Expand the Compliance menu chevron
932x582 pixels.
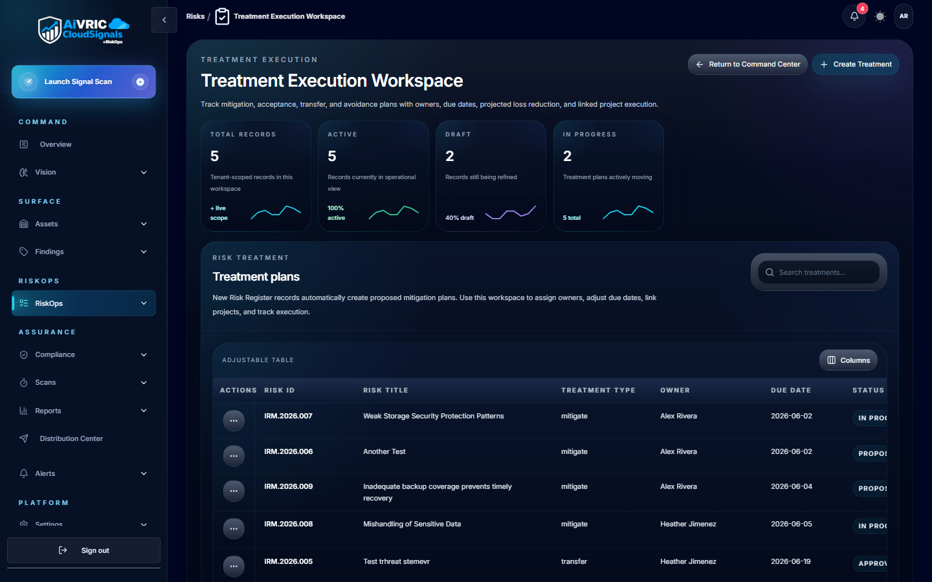(x=144, y=354)
